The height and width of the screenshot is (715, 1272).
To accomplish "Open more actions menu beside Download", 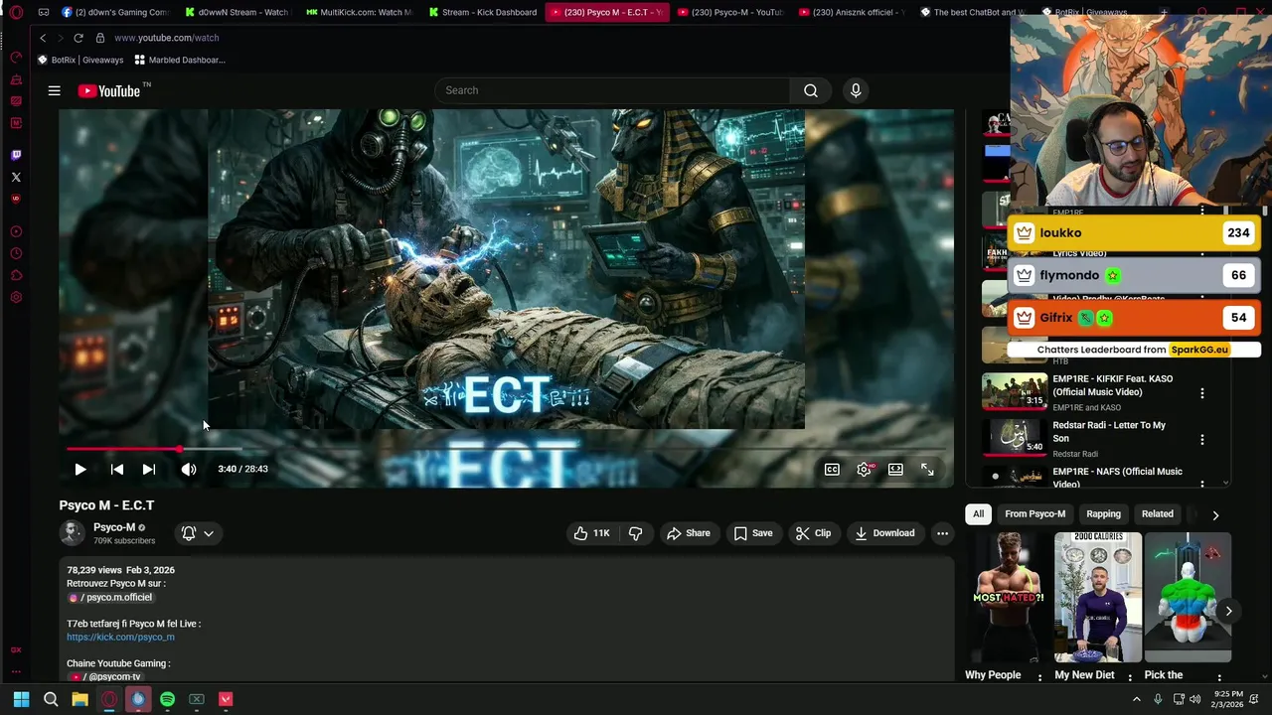I will 942,533.
